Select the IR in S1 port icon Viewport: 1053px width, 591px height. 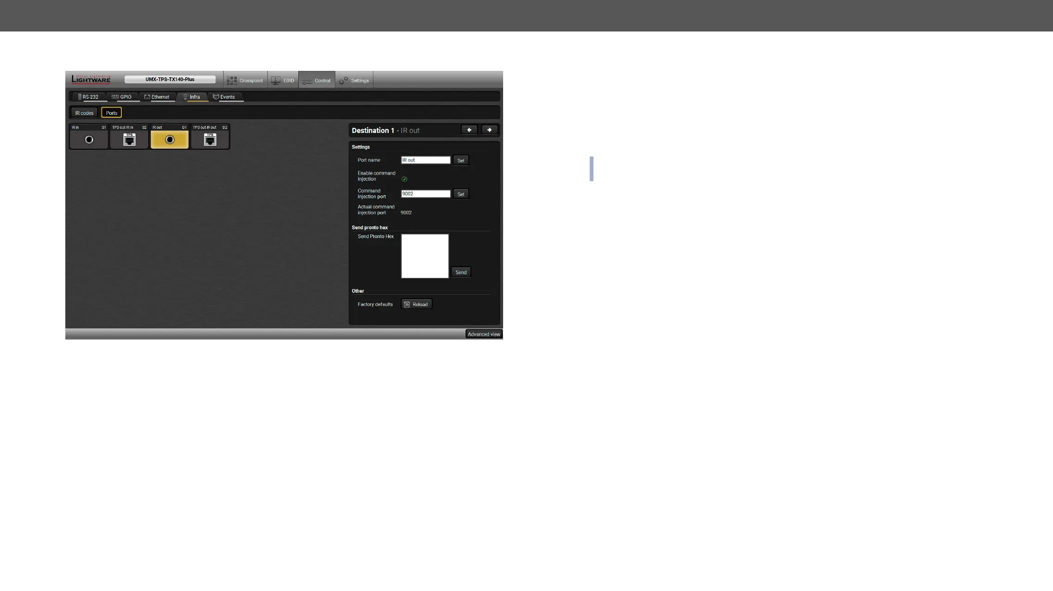point(89,139)
